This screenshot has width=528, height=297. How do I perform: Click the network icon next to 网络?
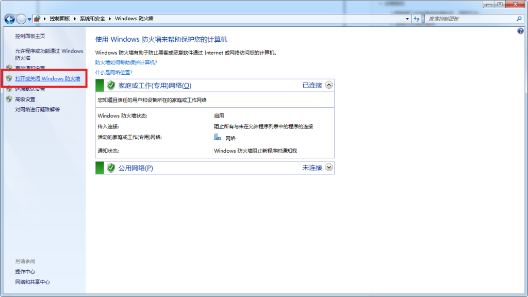pos(218,138)
